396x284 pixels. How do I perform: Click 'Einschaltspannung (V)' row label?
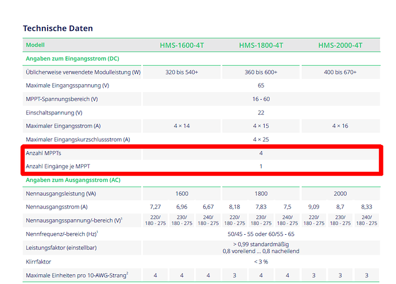pyautogui.click(x=54, y=113)
